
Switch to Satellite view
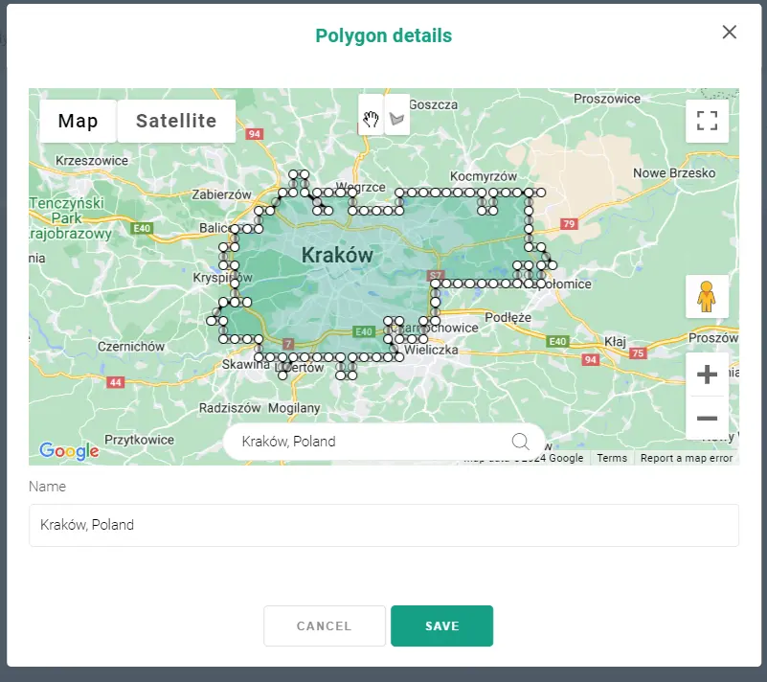point(176,121)
